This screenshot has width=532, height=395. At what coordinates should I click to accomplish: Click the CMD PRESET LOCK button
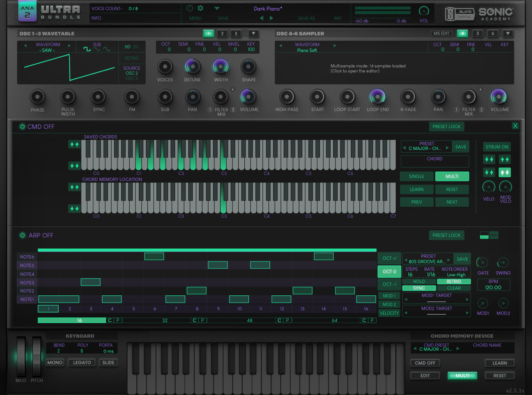coord(446,127)
